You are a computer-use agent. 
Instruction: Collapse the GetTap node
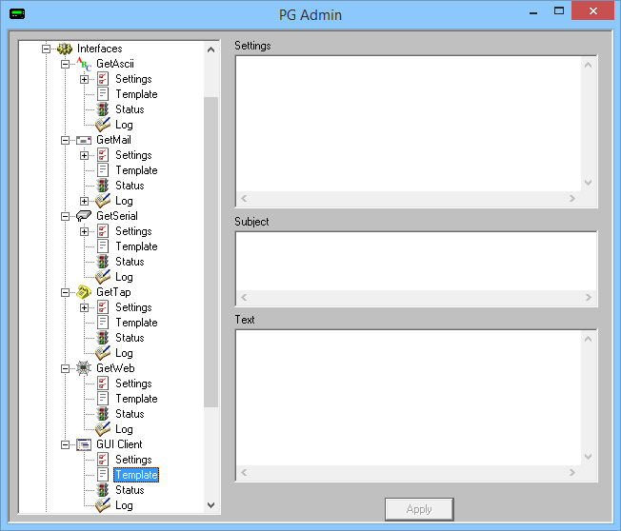pos(65,292)
